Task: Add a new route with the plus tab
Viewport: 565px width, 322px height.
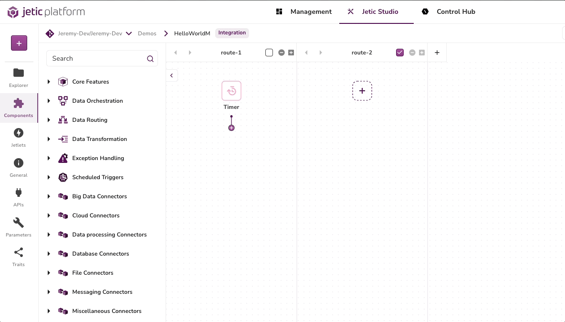Action: [437, 53]
